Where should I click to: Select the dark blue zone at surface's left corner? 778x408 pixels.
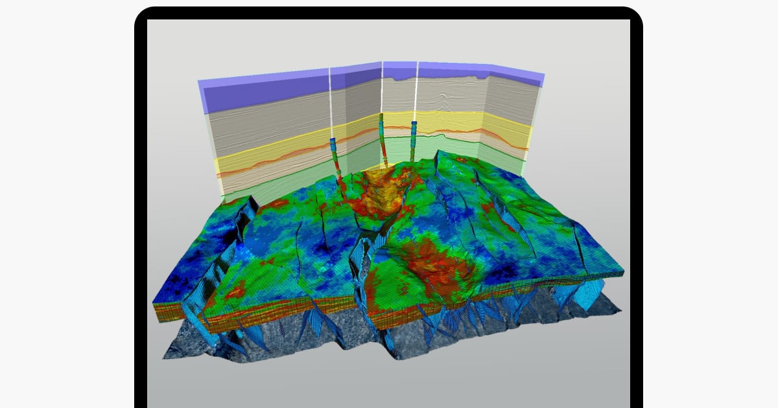click(172, 285)
